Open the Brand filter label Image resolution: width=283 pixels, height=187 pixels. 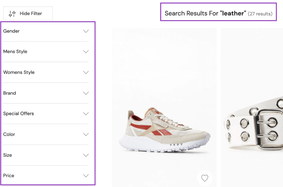(10, 93)
